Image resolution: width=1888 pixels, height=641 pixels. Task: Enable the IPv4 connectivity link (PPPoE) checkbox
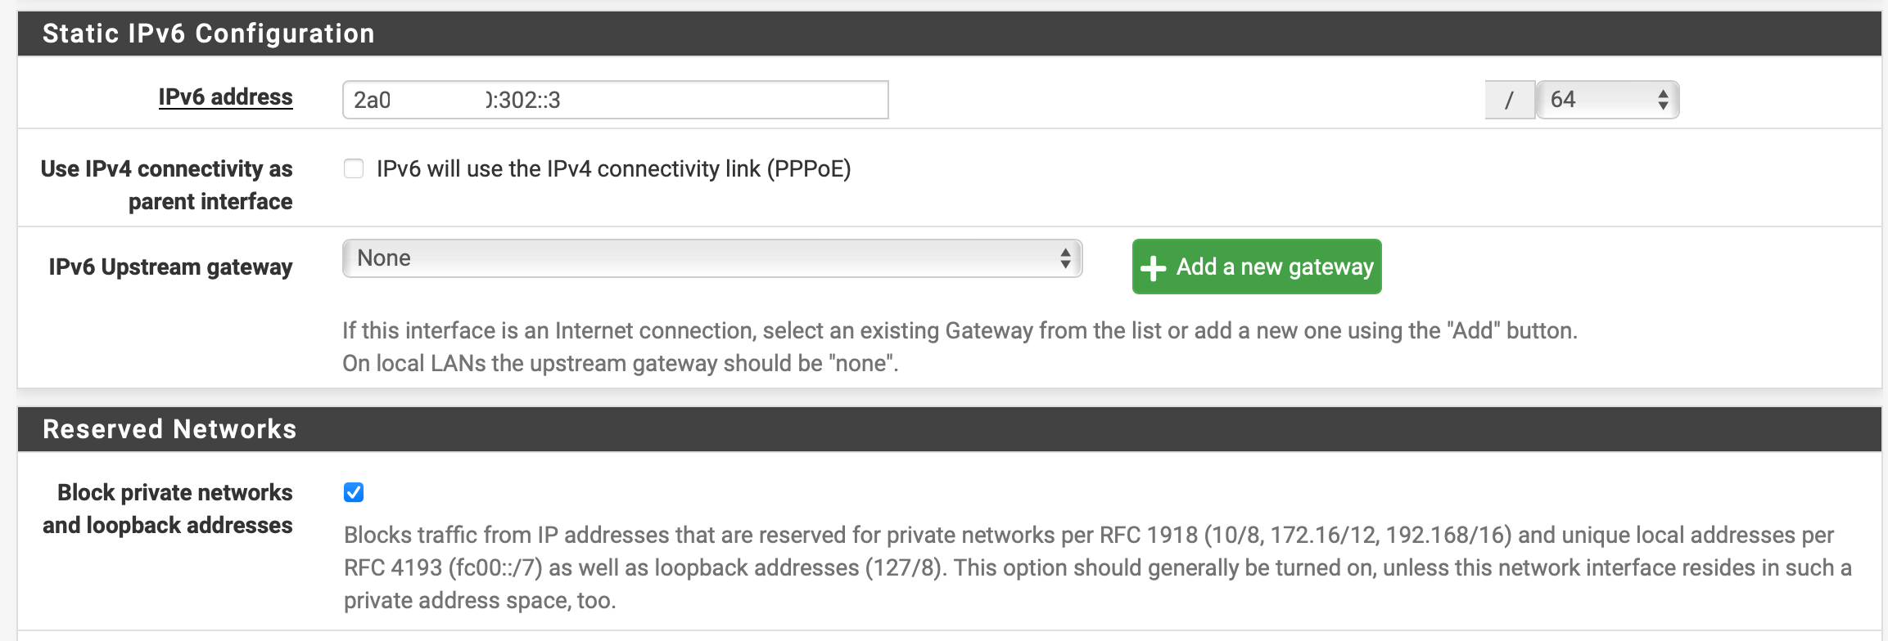point(354,168)
